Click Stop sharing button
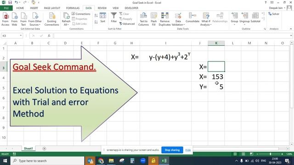The image size is (294, 165). point(172,150)
